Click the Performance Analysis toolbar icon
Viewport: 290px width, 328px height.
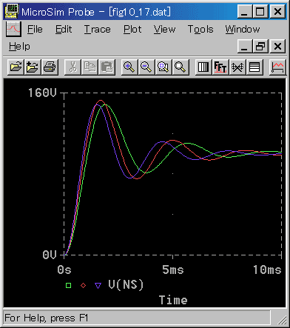click(x=237, y=67)
